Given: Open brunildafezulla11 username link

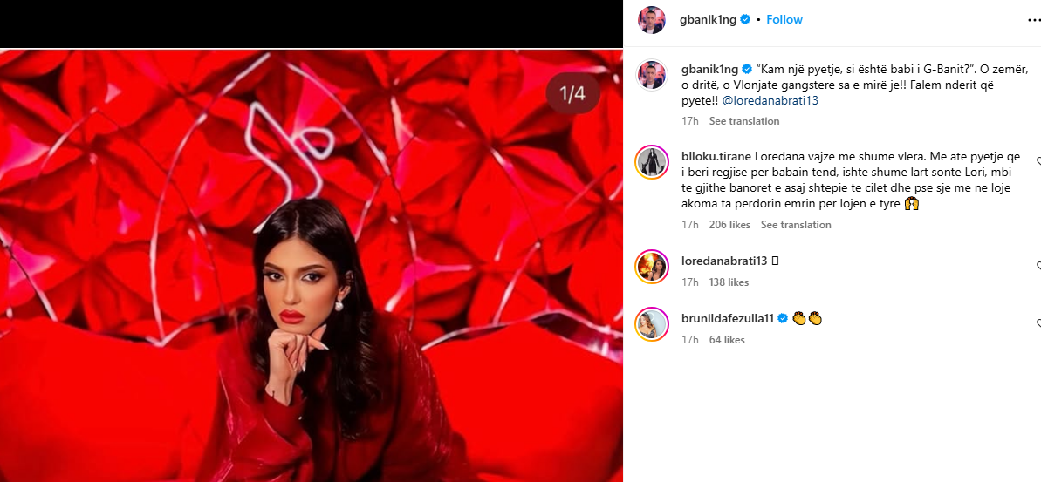Looking at the screenshot, I should 728,319.
